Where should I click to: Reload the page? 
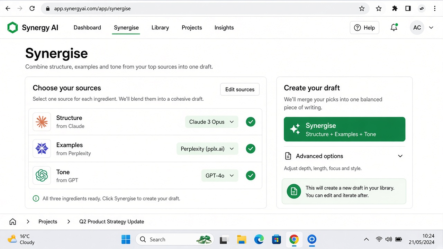(32, 9)
